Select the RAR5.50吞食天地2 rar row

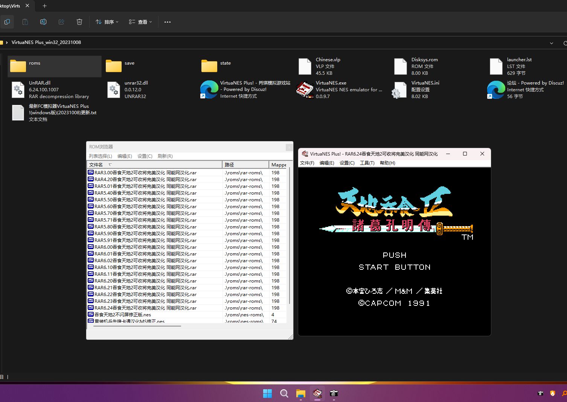(187, 200)
